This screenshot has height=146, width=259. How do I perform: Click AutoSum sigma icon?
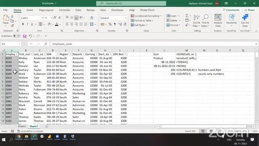187,16
